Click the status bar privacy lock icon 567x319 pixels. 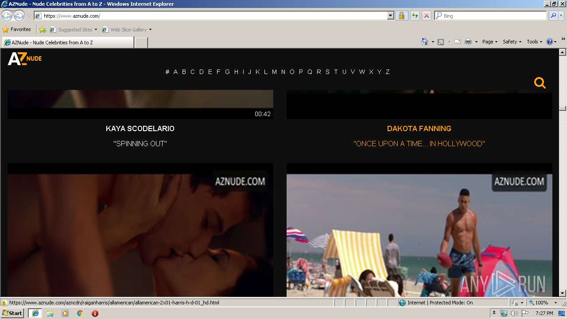515,303
